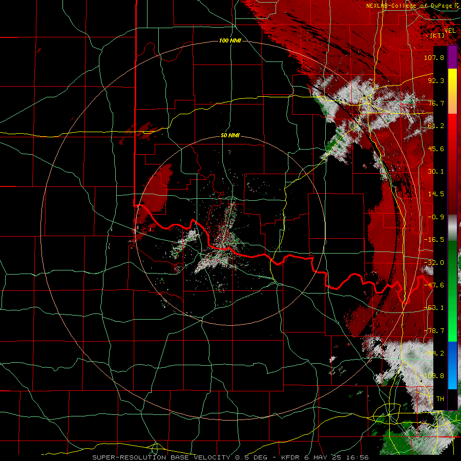Click the 107.8 velocity scale value
The image size is (461, 461).
click(434, 57)
